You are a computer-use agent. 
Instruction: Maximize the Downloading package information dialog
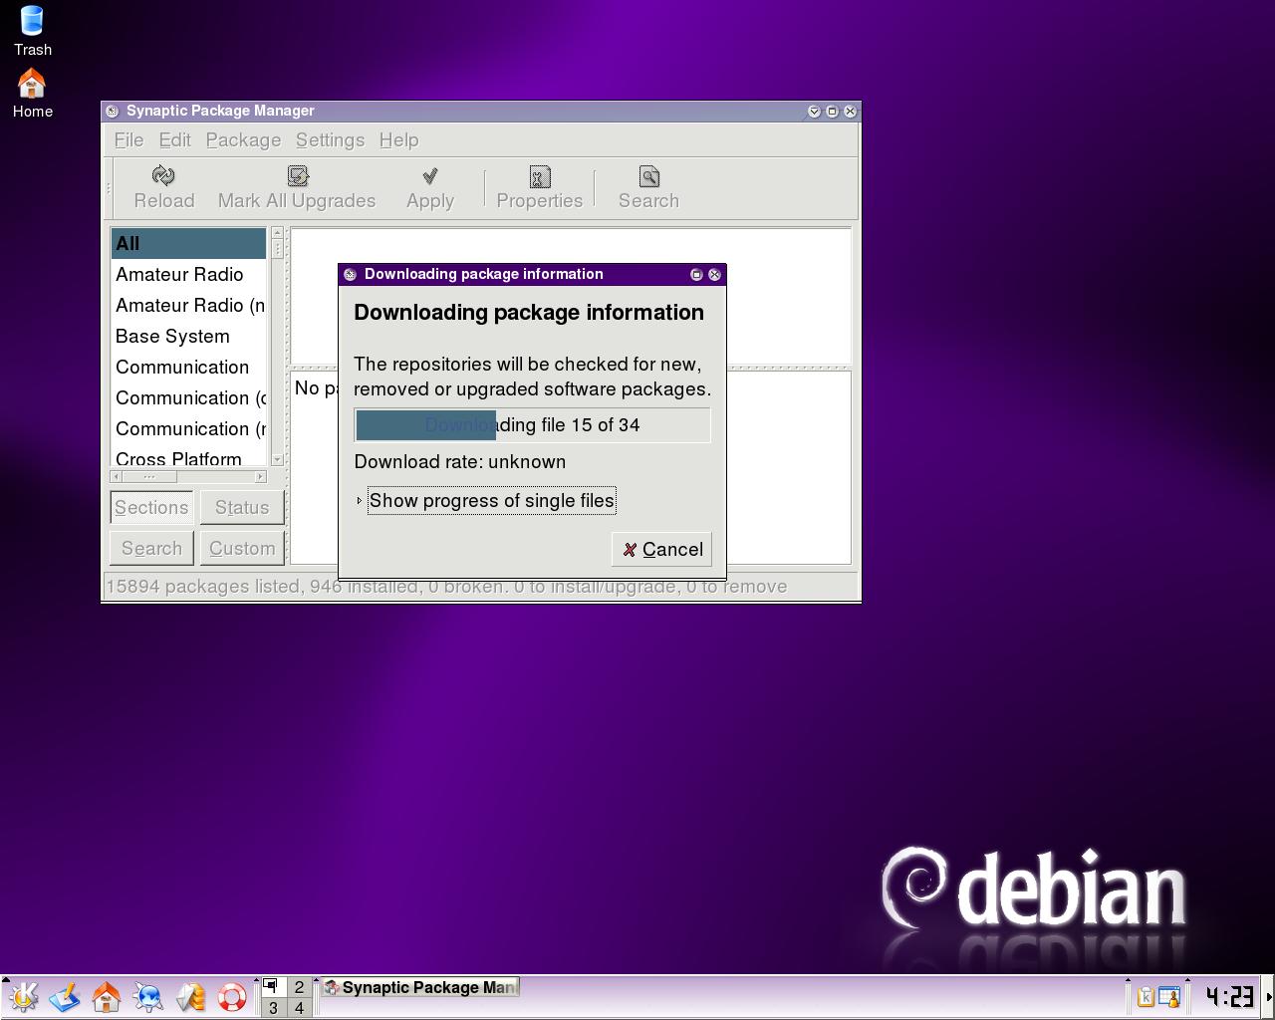click(696, 275)
